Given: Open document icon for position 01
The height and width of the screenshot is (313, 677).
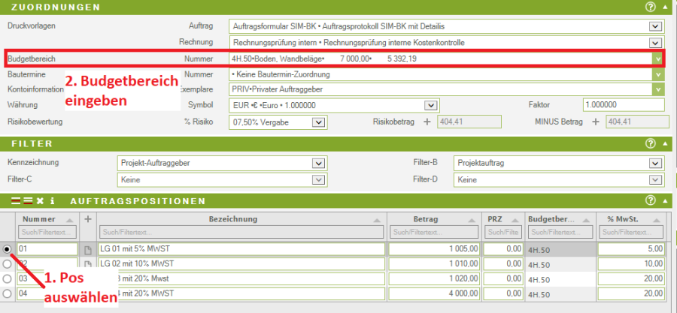Looking at the screenshot, I should point(87,249).
